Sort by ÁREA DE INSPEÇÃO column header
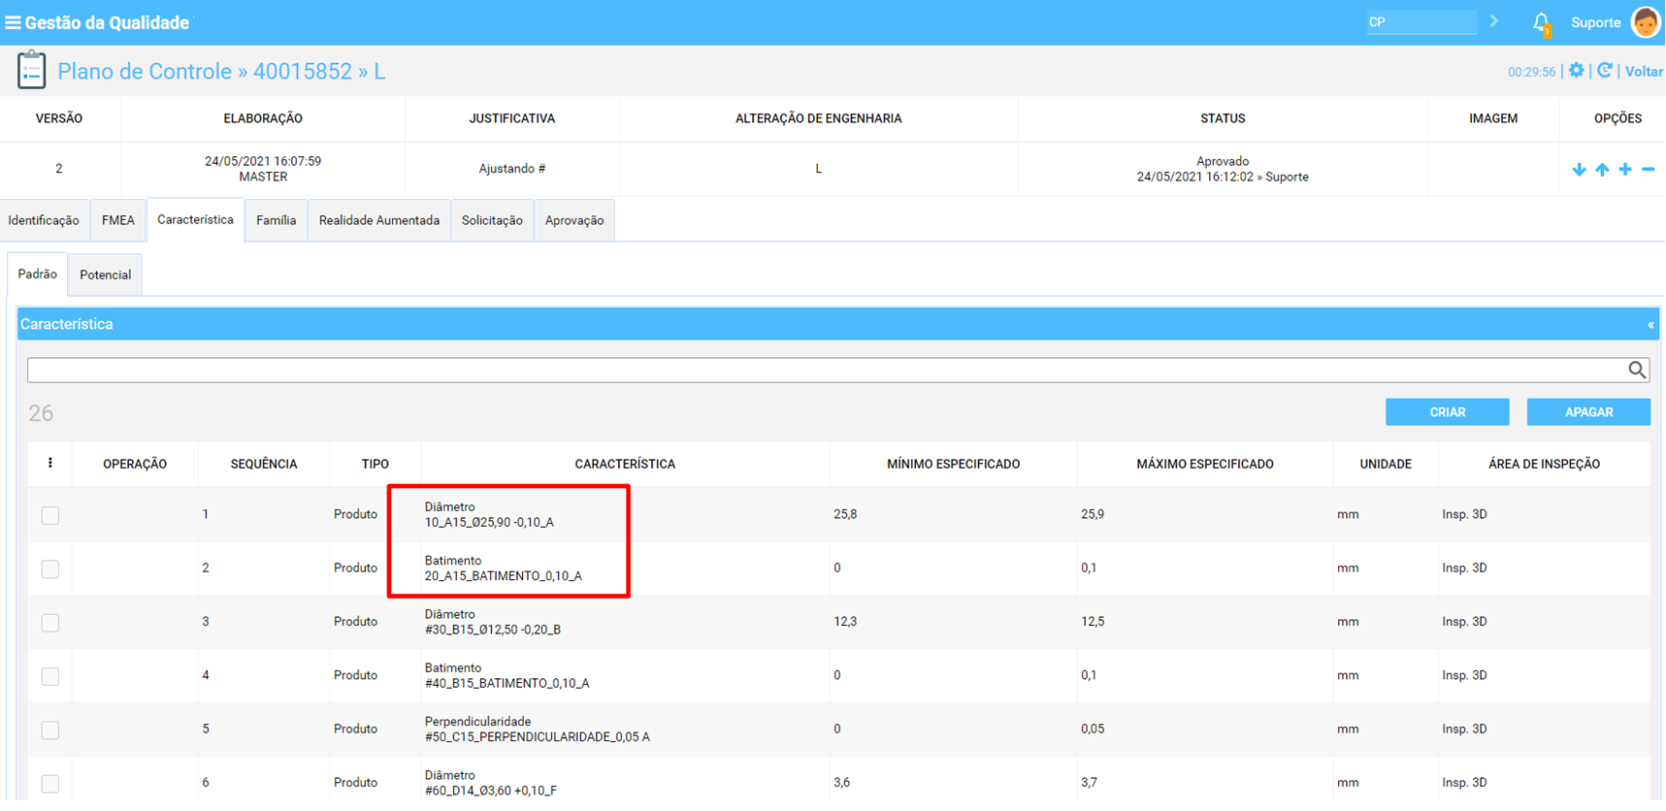 [x=1544, y=465]
